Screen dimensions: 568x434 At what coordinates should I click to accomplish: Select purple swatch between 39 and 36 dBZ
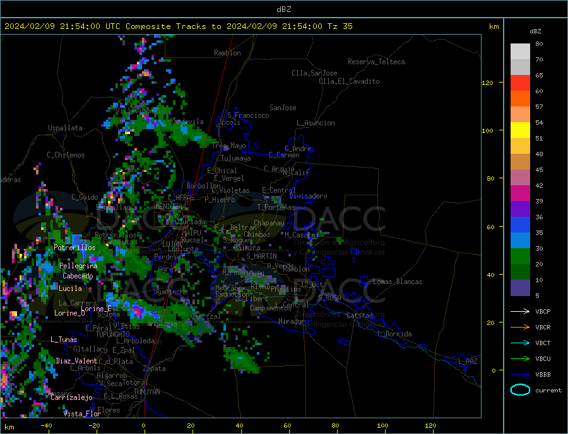pyautogui.click(x=520, y=209)
